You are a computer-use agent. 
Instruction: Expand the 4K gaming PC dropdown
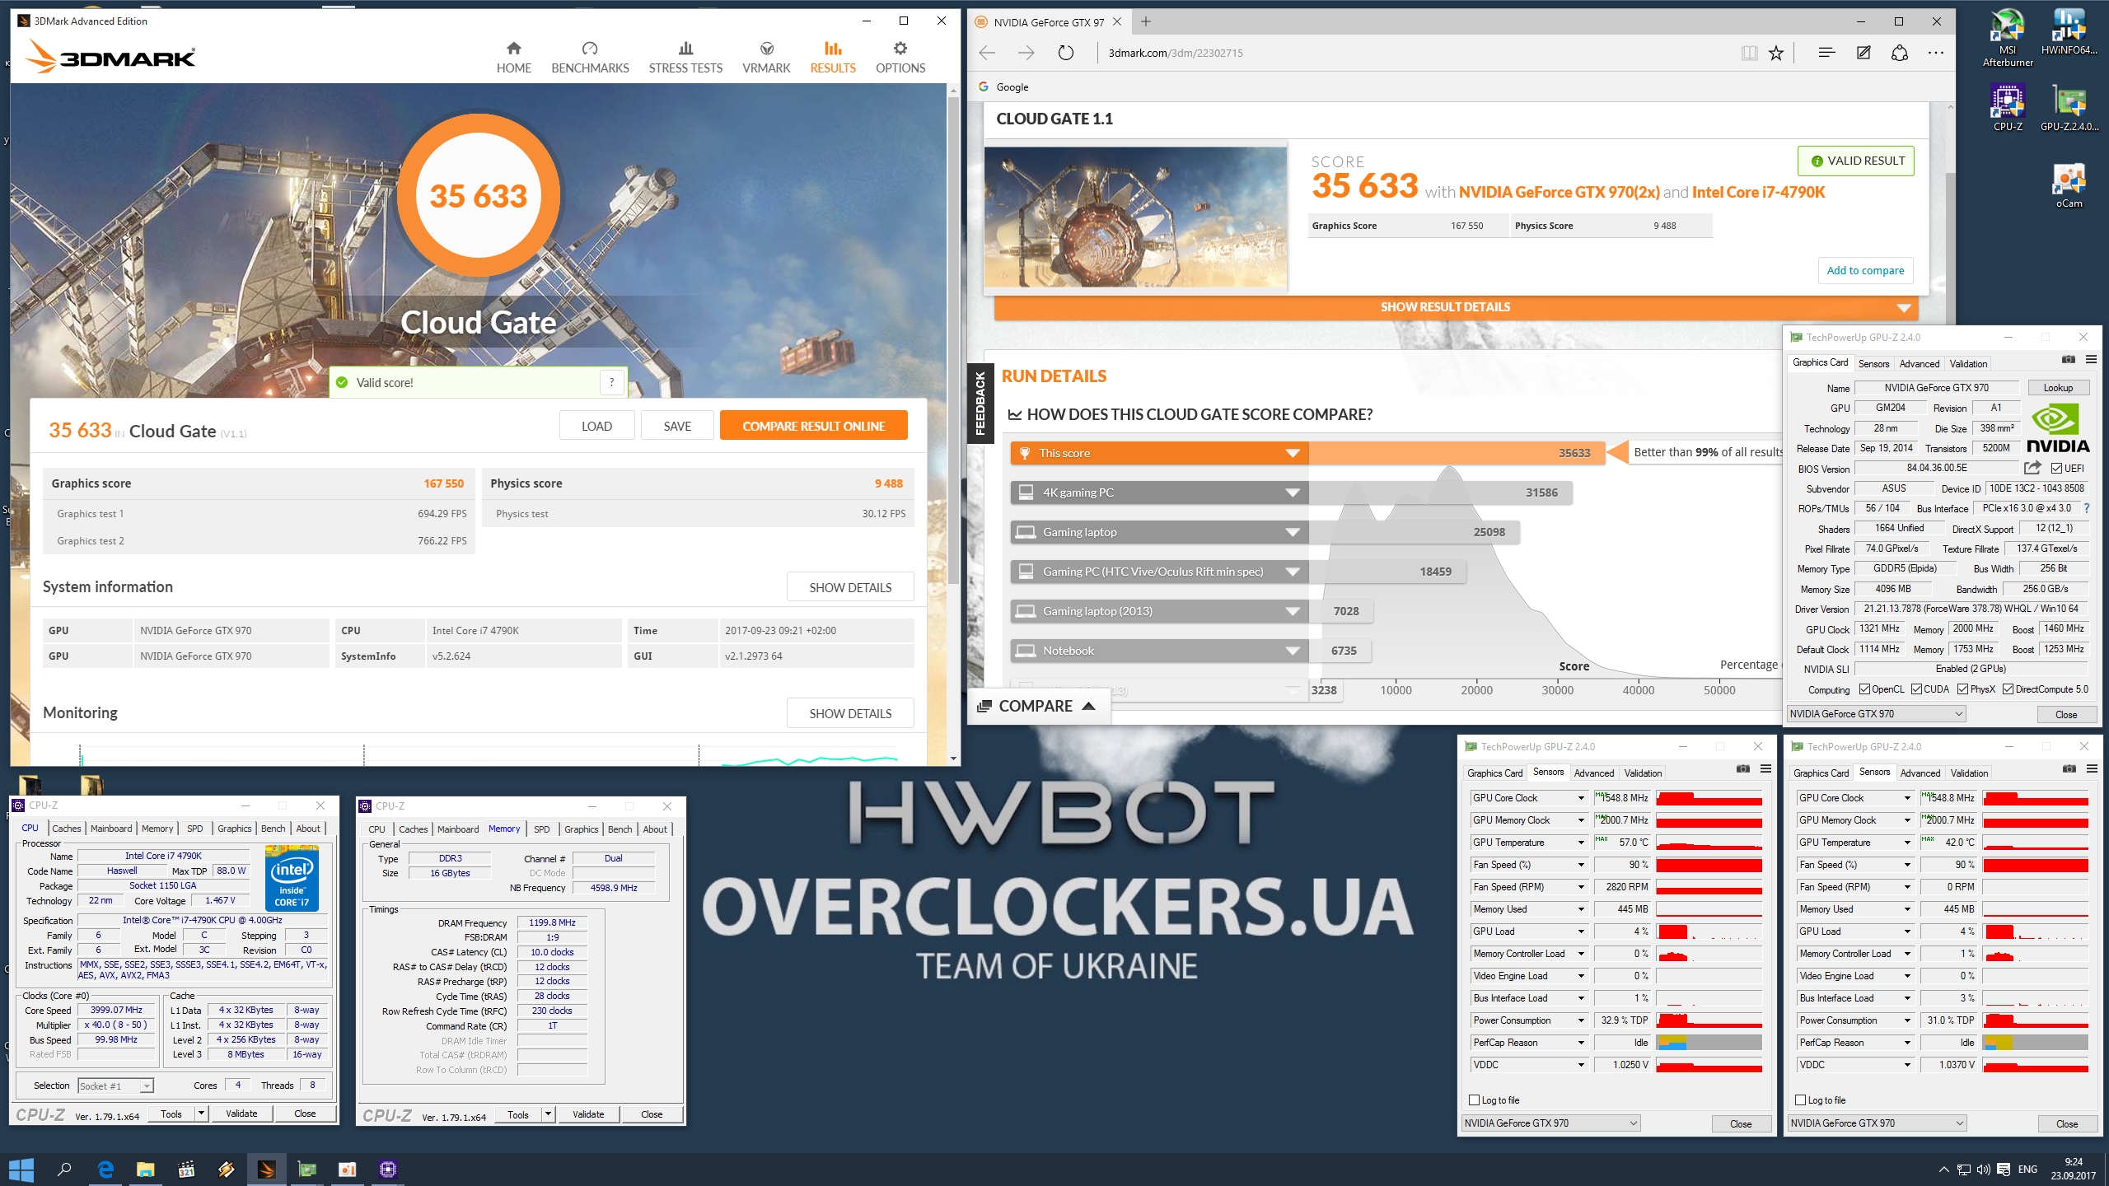pos(1293,493)
